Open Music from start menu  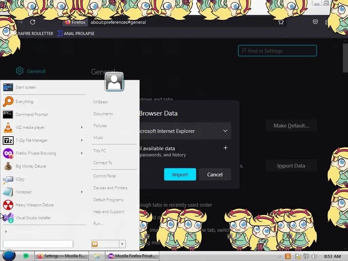click(x=98, y=138)
